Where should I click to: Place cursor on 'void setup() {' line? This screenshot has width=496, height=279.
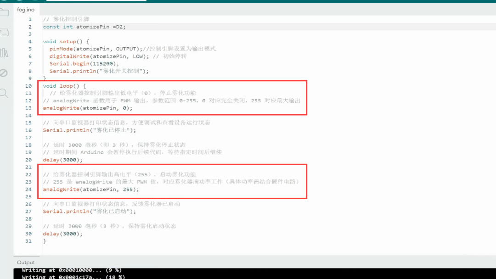click(66, 41)
